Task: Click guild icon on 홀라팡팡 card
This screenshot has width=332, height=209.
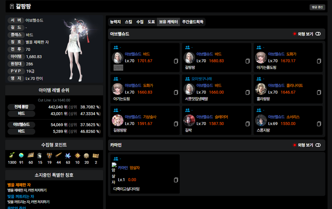Action: pyautogui.click(x=259, y=79)
